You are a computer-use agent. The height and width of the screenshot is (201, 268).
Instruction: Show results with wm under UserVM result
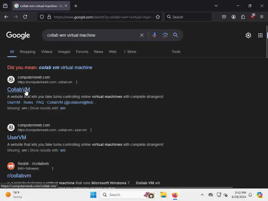(63, 150)
